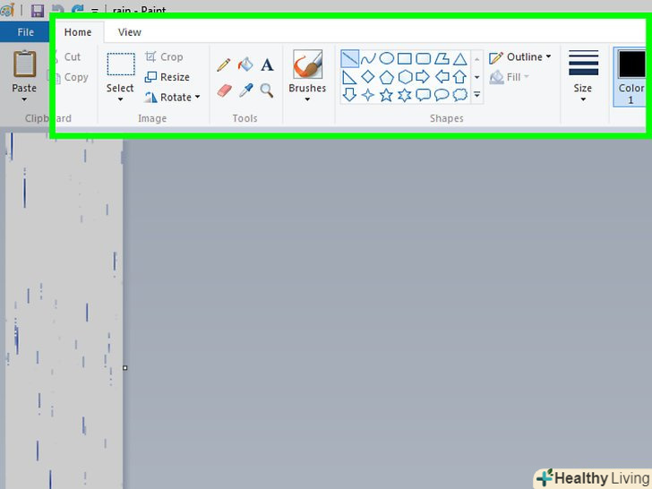Viewport: 652px width, 489px height.
Task: Open the Brushes dropdown arrow
Action: (307, 99)
